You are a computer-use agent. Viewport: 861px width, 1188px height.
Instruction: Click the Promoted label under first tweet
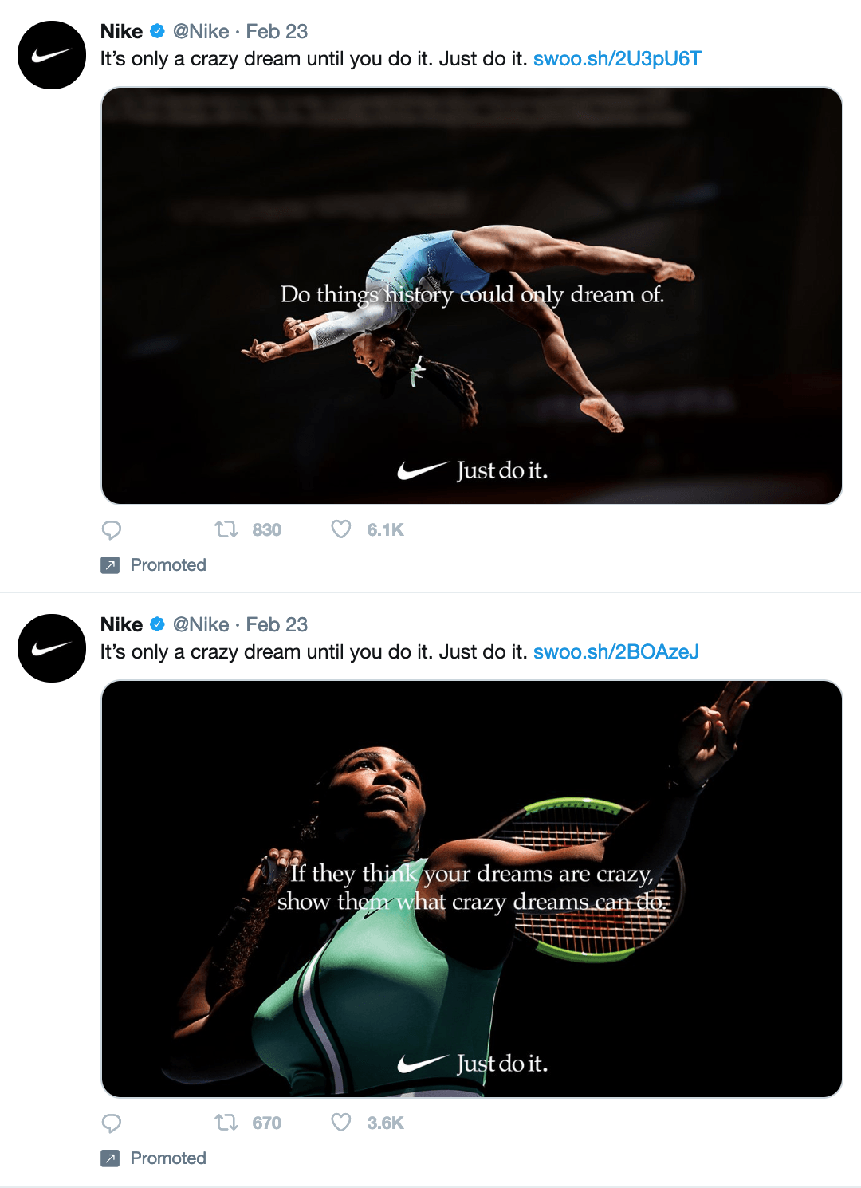point(168,565)
